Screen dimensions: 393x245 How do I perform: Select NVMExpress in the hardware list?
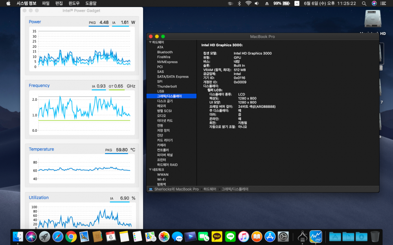167,62
